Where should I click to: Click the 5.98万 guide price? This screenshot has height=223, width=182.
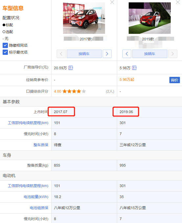125,68
